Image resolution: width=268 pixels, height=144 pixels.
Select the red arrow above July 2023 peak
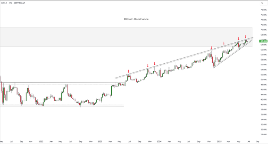pyautogui.click(x=129, y=71)
